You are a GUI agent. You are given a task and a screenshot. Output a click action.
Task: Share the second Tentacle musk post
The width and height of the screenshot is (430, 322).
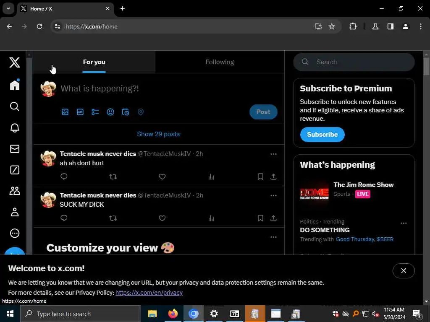(x=273, y=218)
